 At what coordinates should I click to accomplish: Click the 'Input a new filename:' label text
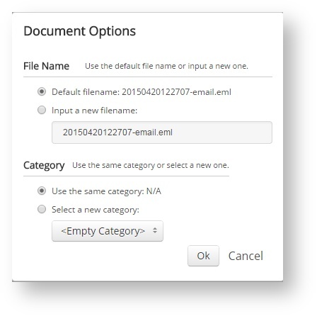(x=94, y=111)
